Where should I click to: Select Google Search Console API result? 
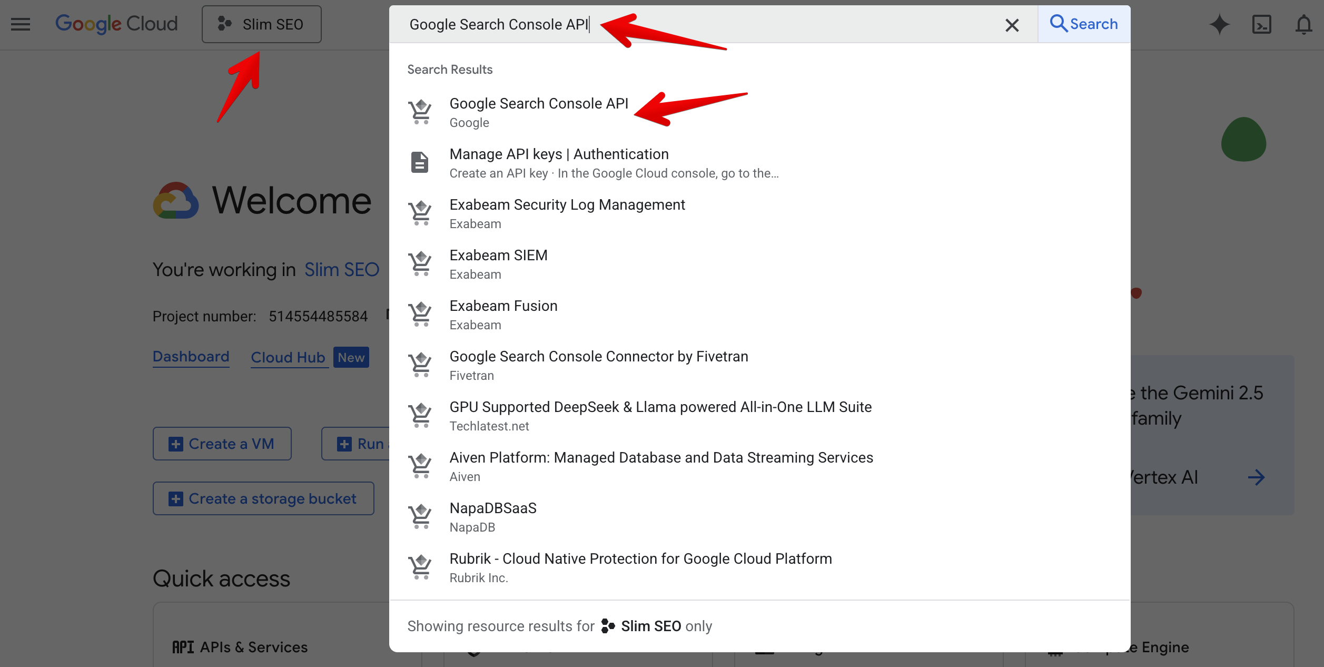click(759, 112)
